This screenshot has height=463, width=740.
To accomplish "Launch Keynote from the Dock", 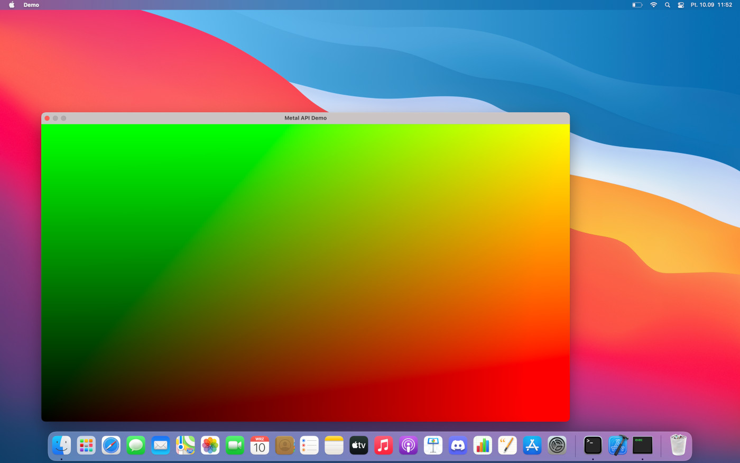I will point(433,445).
